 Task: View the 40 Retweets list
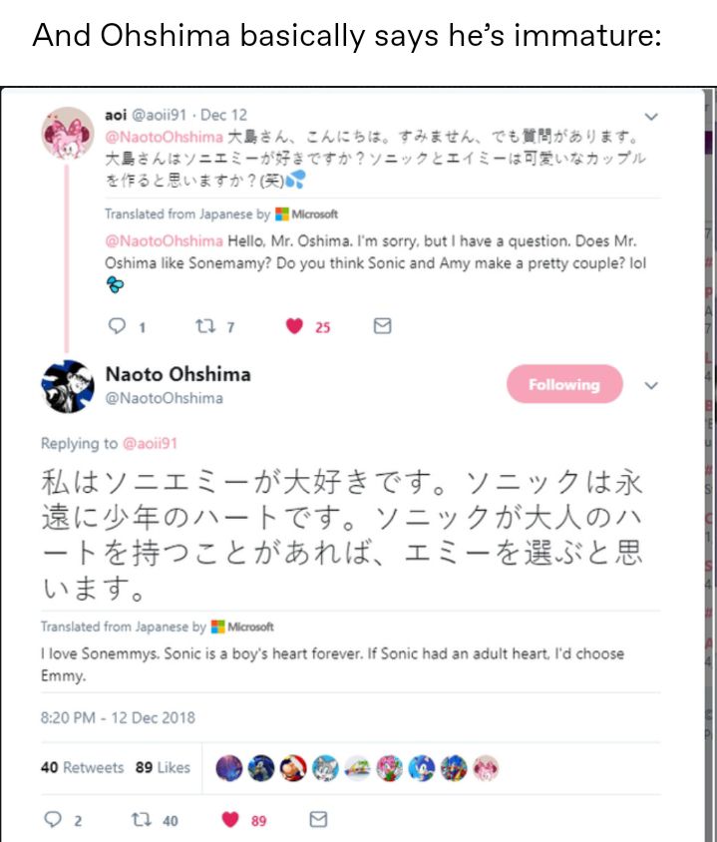coord(82,767)
